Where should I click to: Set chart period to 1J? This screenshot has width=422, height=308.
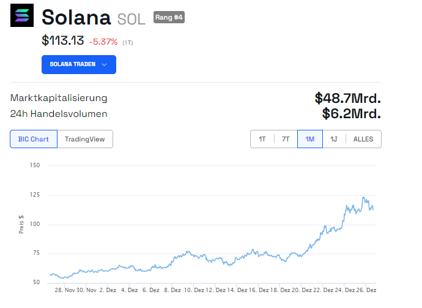pyautogui.click(x=334, y=139)
